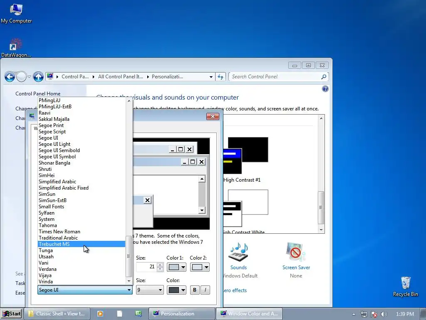
Task: Open the font Color dropdown
Action: 176,290
